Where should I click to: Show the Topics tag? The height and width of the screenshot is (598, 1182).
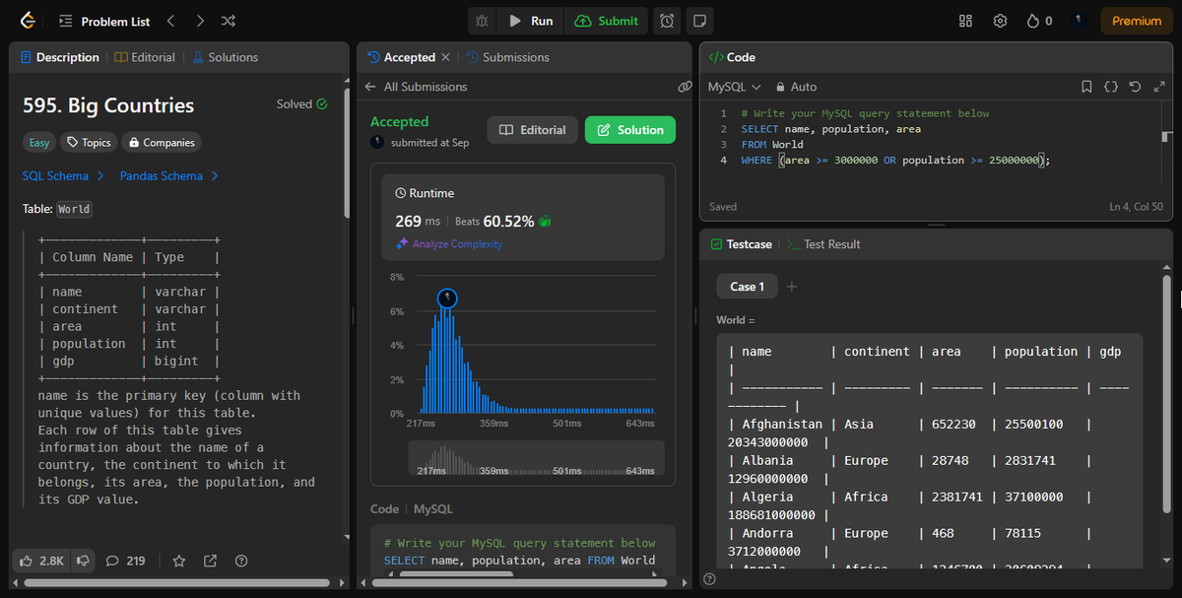click(88, 143)
